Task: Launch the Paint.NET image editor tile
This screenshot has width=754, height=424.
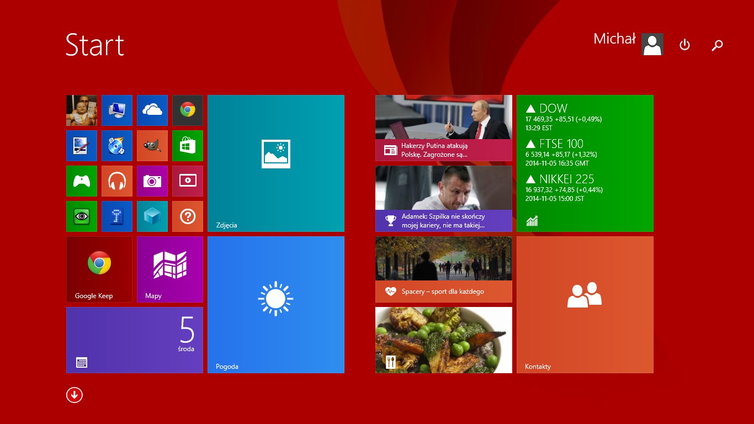Action: pos(82,146)
